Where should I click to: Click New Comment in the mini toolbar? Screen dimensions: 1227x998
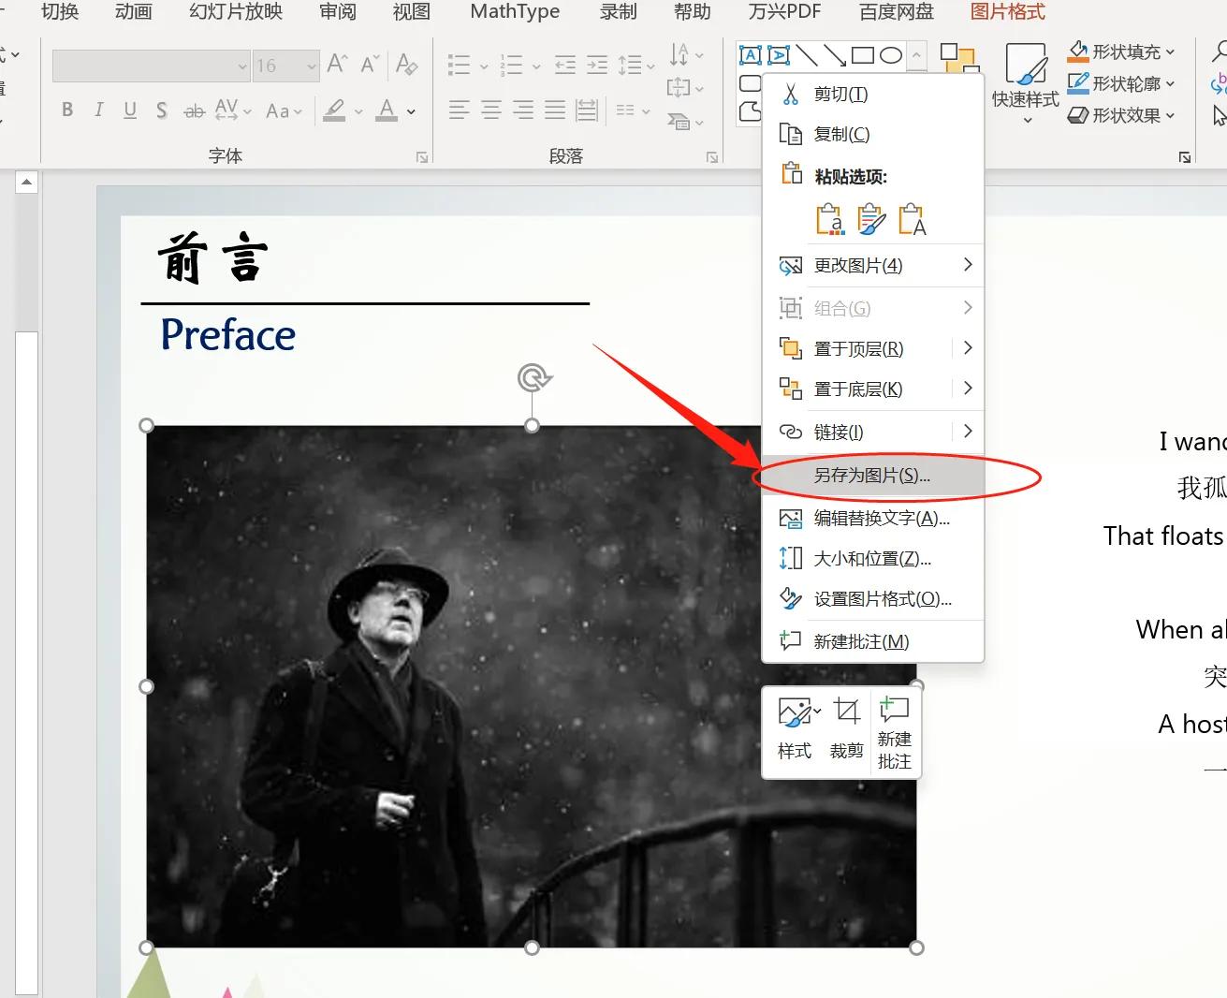(x=895, y=732)
